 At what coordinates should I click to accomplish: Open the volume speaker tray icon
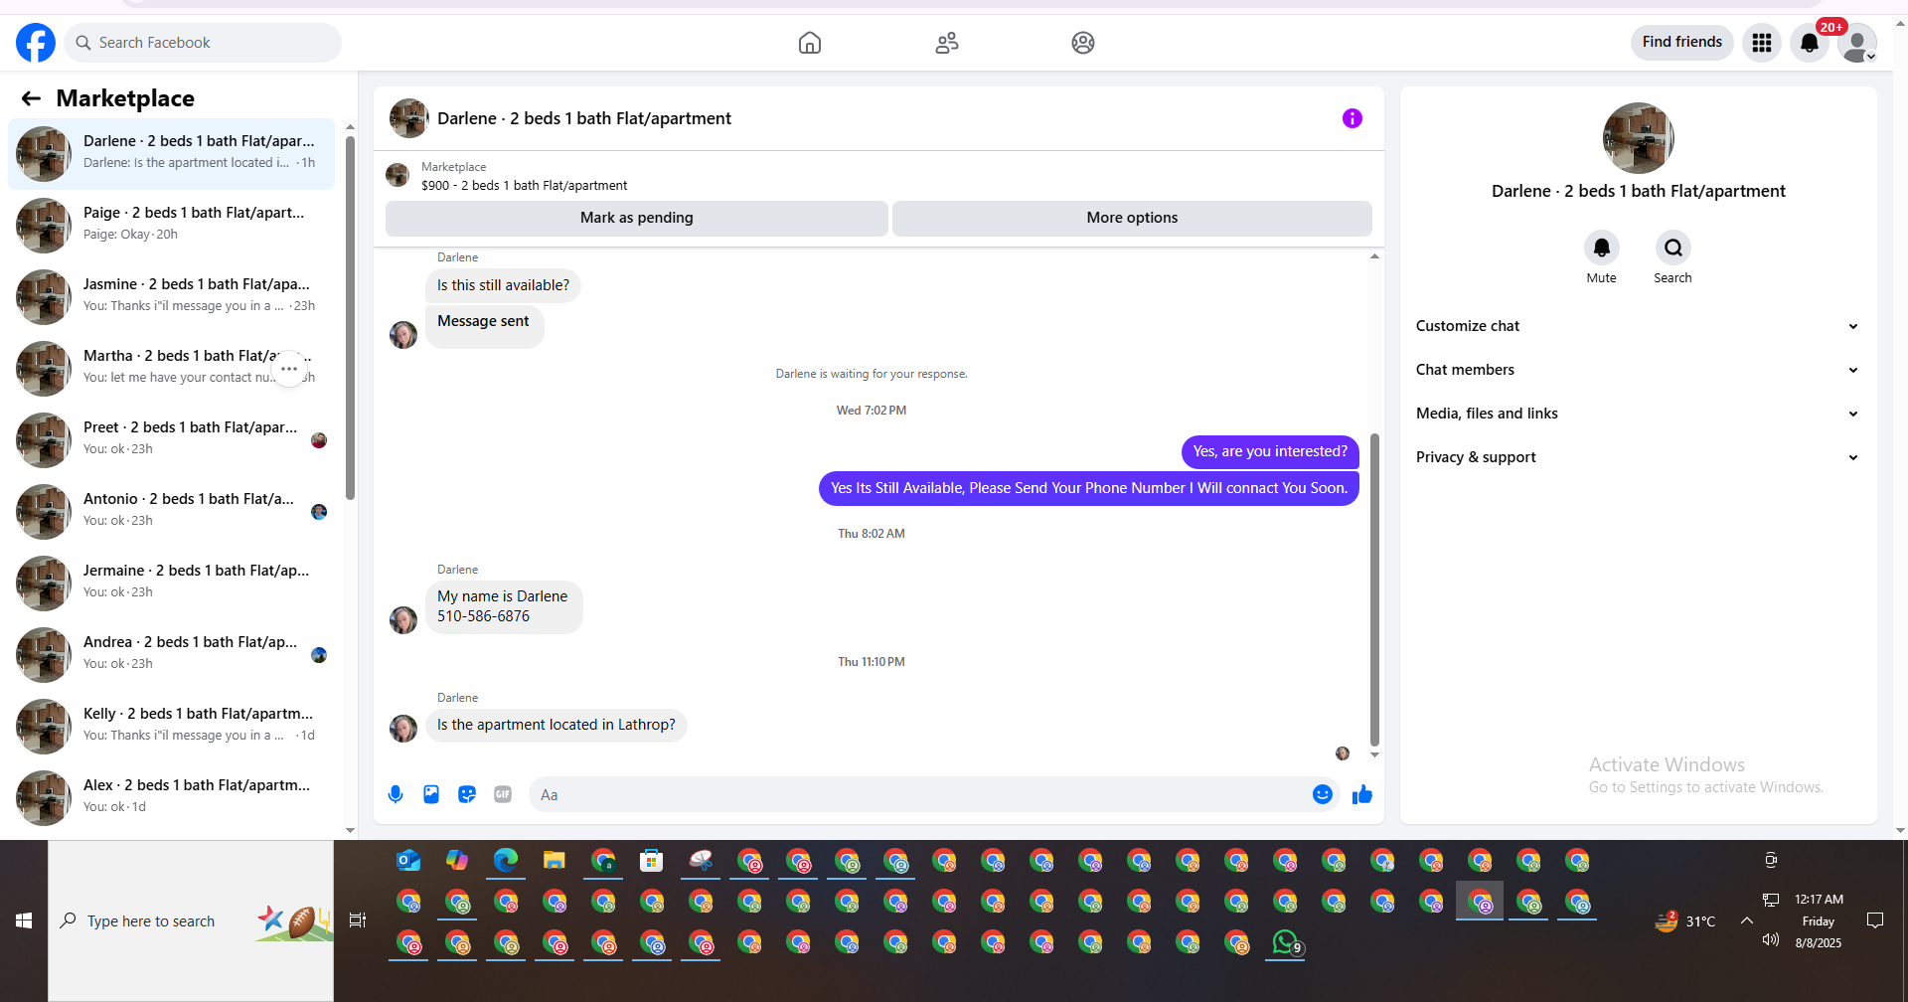point(1771,939)
